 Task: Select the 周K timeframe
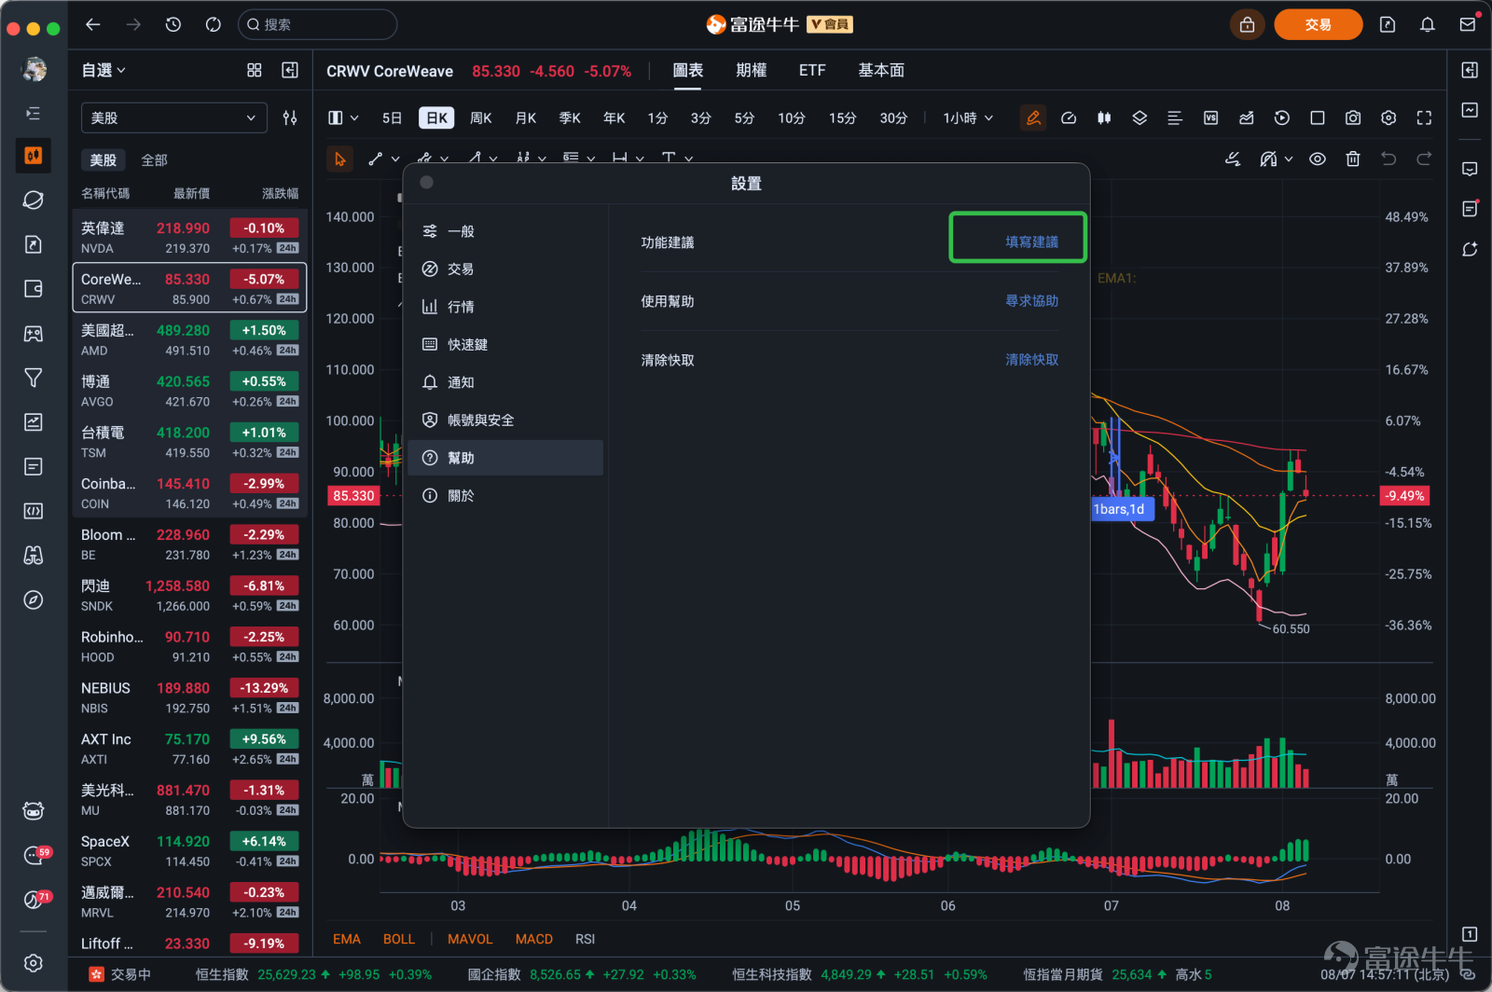[481, 117]
